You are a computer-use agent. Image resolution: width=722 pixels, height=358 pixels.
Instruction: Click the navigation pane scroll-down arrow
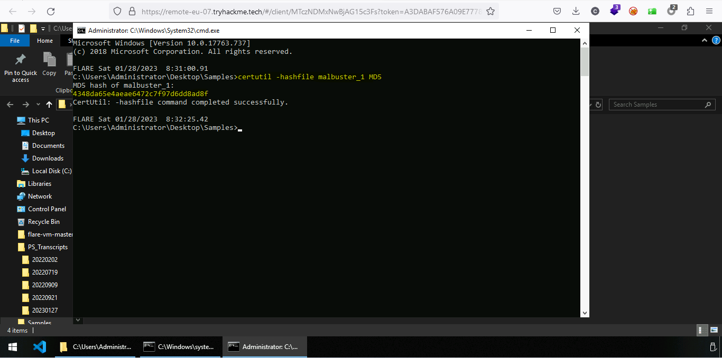pyautogui.click(x=78, y=320)
